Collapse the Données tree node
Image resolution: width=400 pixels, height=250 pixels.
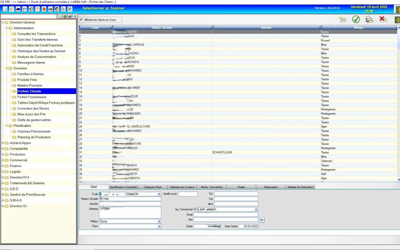[7, 68]
